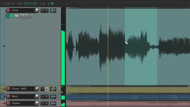
Task: Toggle grid lines toolbar icon
Action: click(38, 4)
